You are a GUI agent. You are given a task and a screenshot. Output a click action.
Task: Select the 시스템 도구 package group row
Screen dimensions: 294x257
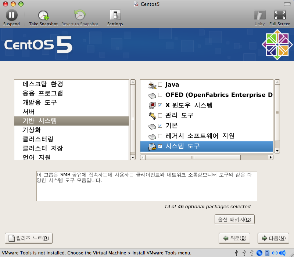point(207,146)
